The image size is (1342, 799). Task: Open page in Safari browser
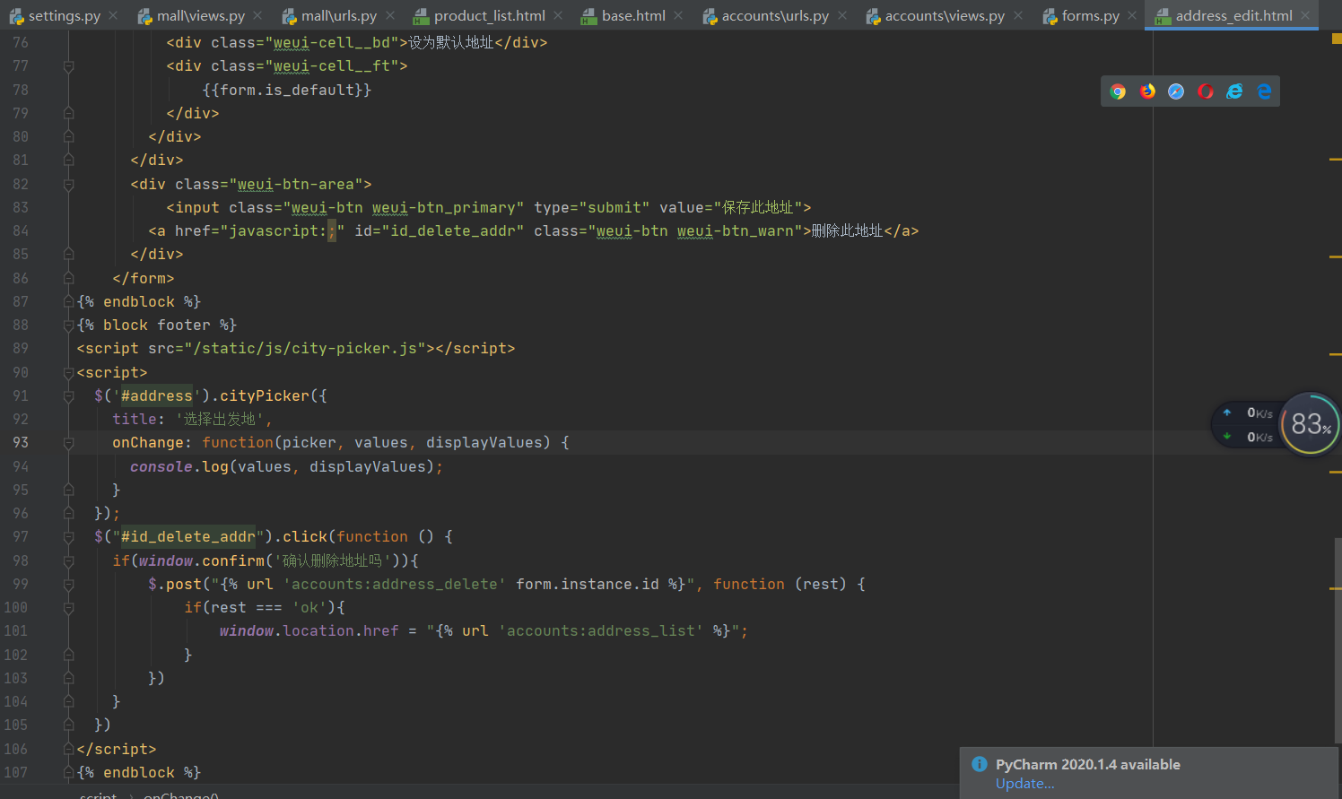(x=1176, y=91)
